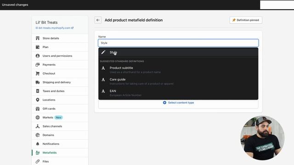Click the Locations pin icon

38,100
